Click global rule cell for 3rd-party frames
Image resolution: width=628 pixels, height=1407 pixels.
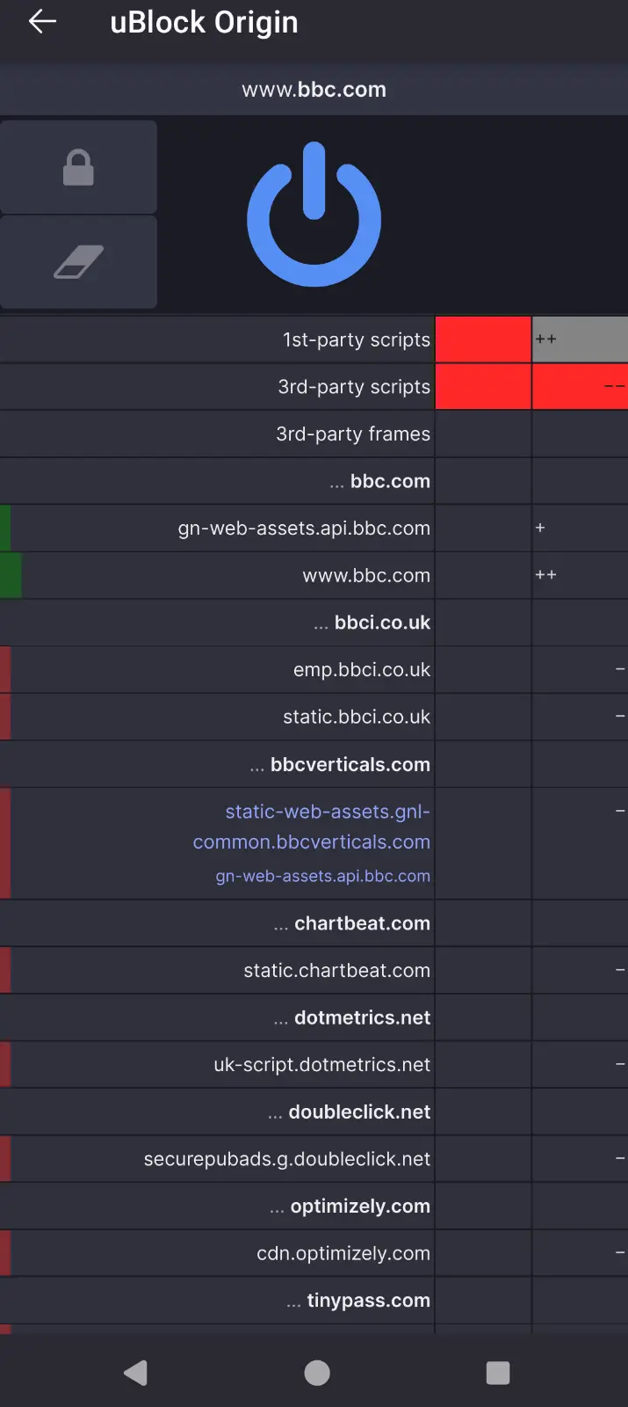click(x=483, y=434)
